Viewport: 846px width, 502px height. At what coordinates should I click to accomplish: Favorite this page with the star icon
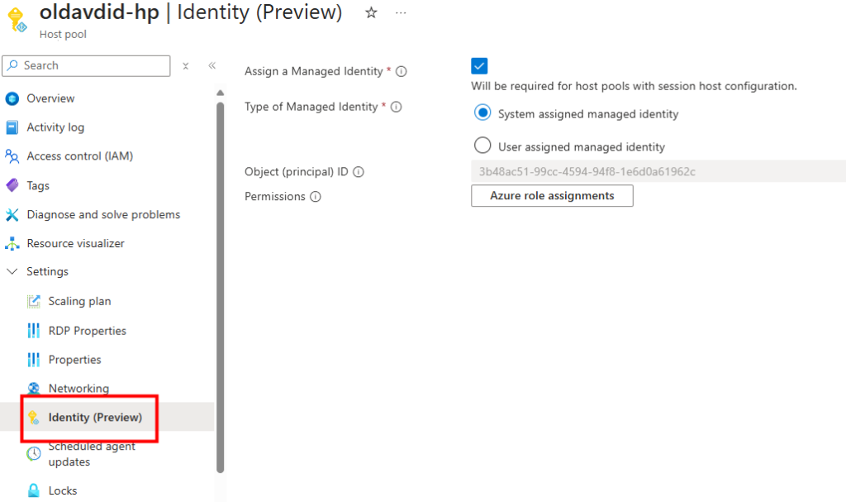click(371, 13)
